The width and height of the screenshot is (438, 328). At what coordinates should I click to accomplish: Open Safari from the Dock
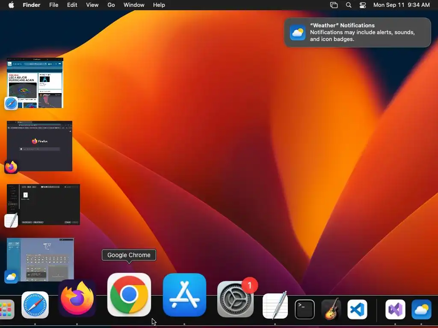pos(35,305)
